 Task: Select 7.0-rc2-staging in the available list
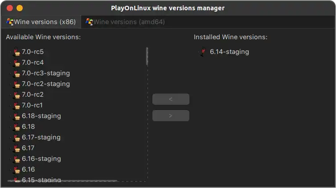46,84
